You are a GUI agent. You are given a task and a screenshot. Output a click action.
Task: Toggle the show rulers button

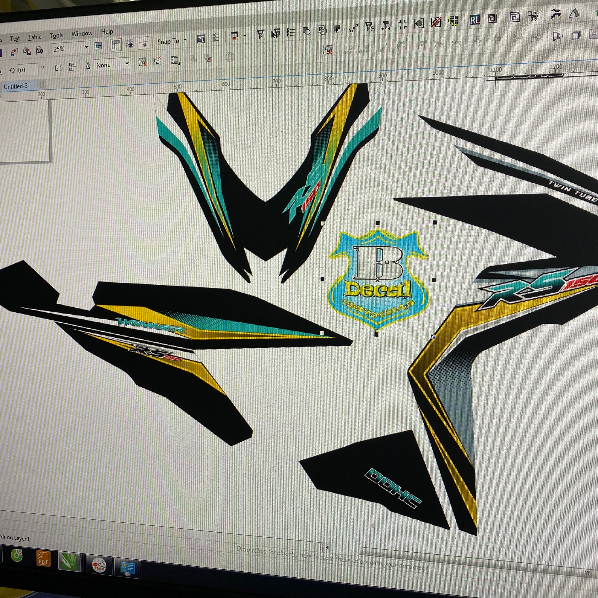(x=115, y=45)
